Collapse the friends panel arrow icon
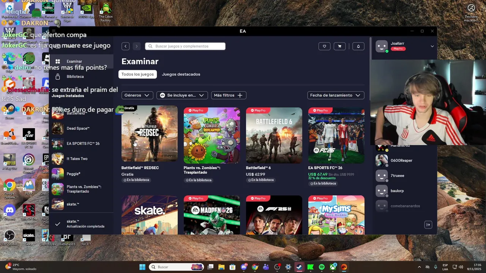 [x=428, y=225]
